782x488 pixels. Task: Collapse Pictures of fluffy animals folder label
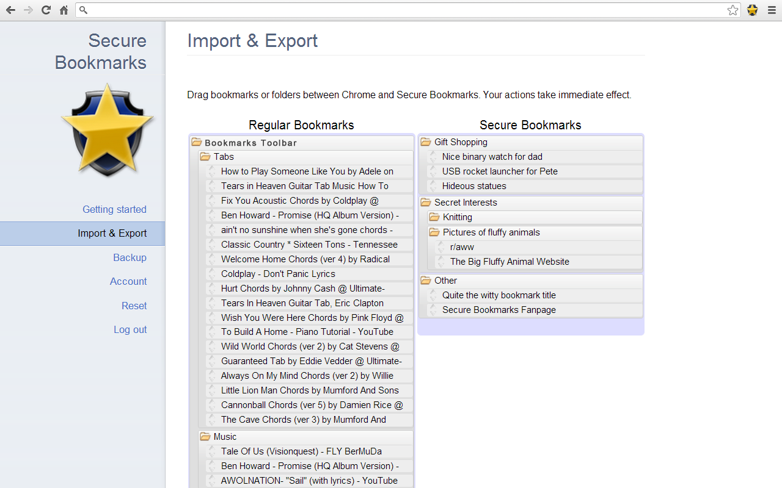[491, 232]
